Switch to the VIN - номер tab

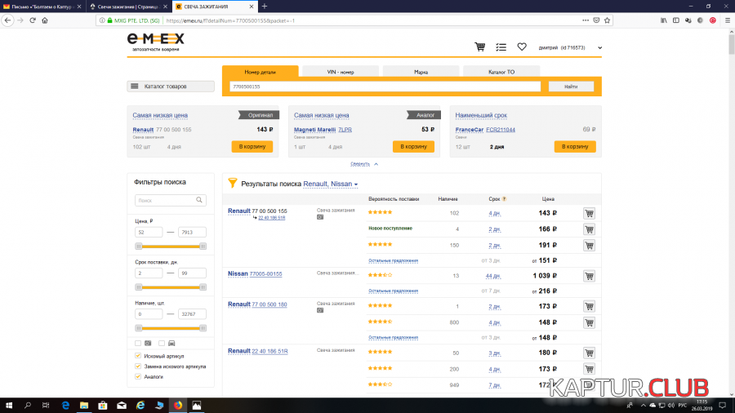pyautogui.click(x=340, y=72)
